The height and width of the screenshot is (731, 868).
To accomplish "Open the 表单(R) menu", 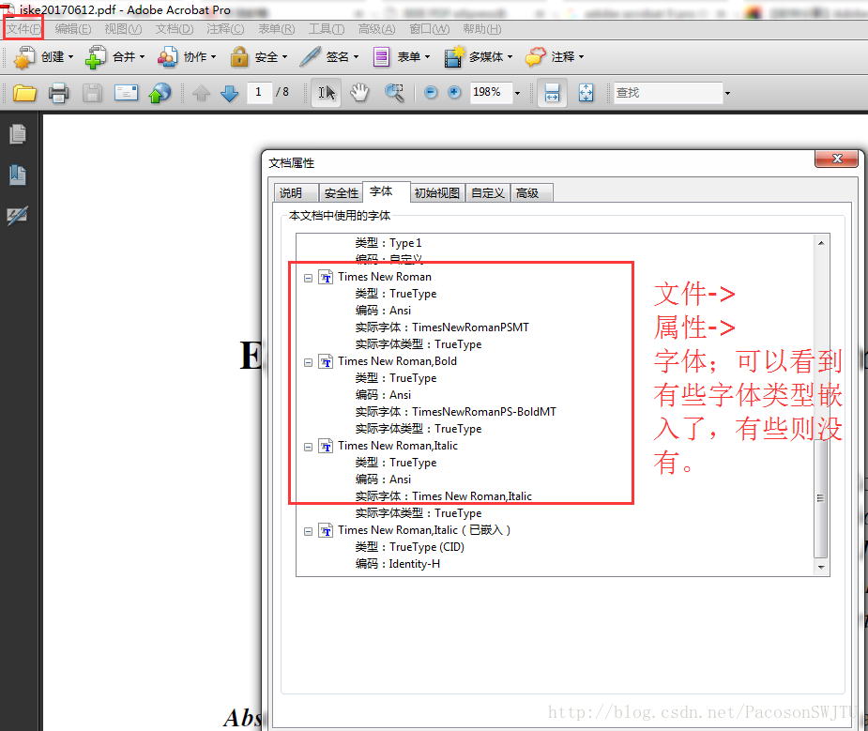I will 276,29.
